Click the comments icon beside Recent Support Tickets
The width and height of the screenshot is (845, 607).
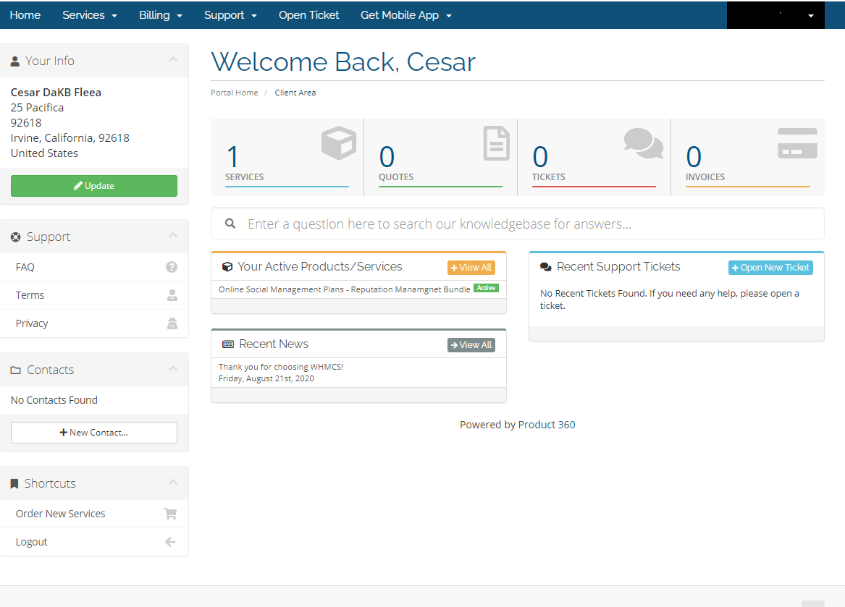pyautogui.click(x=546, y=267)
